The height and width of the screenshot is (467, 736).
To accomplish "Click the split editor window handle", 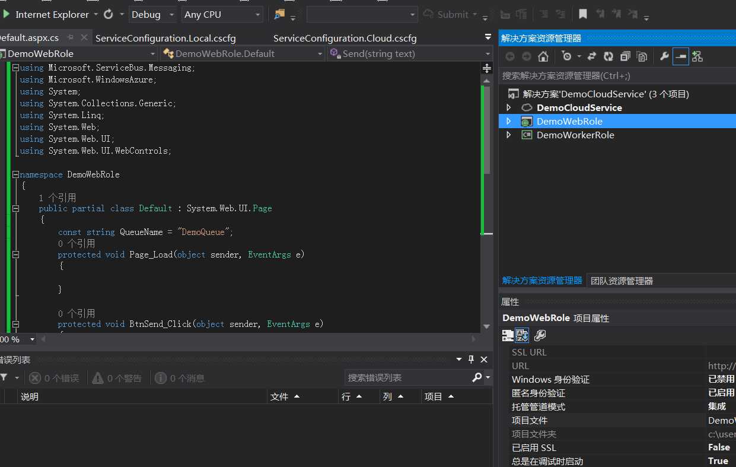I will (487, 68).
